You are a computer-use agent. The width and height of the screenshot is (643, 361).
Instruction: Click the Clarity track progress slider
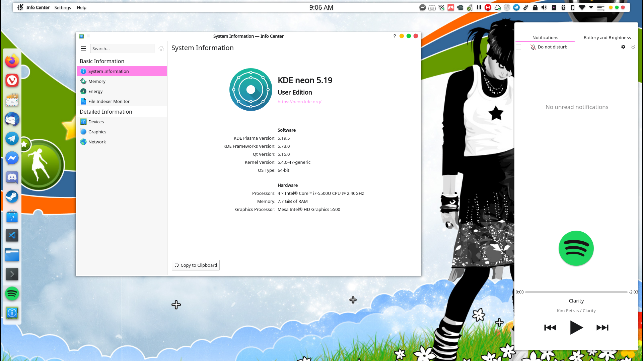point(576,292)
